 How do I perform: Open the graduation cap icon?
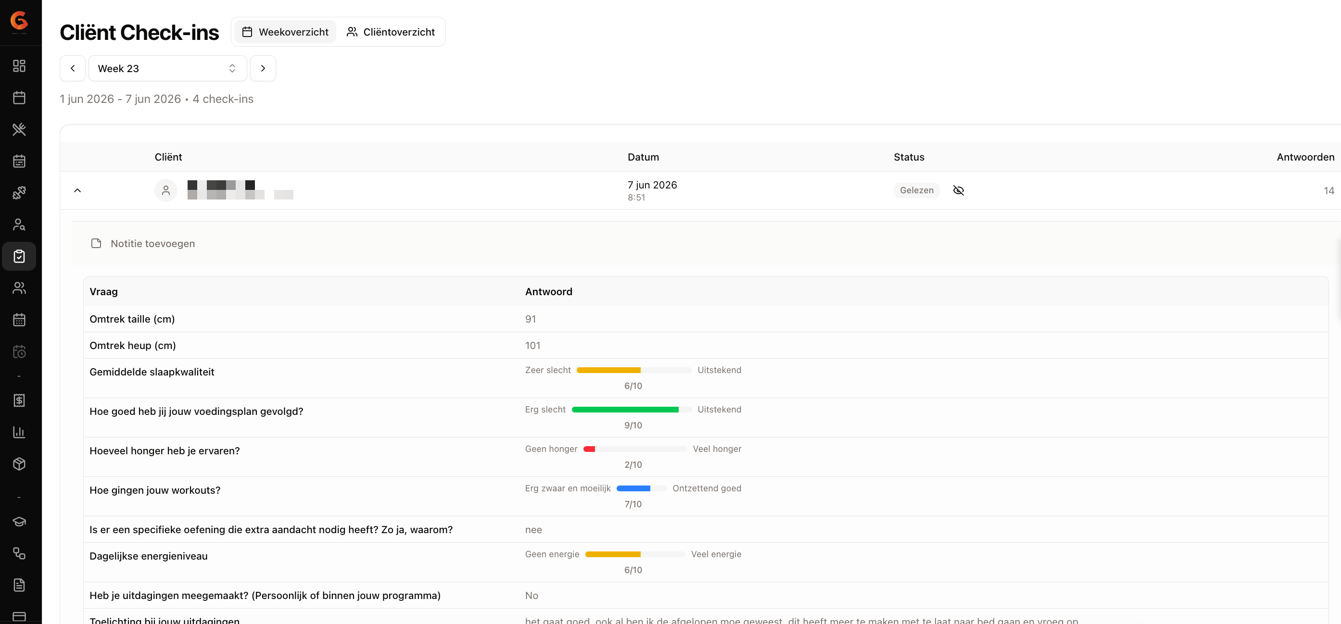[x=19, y=522]
